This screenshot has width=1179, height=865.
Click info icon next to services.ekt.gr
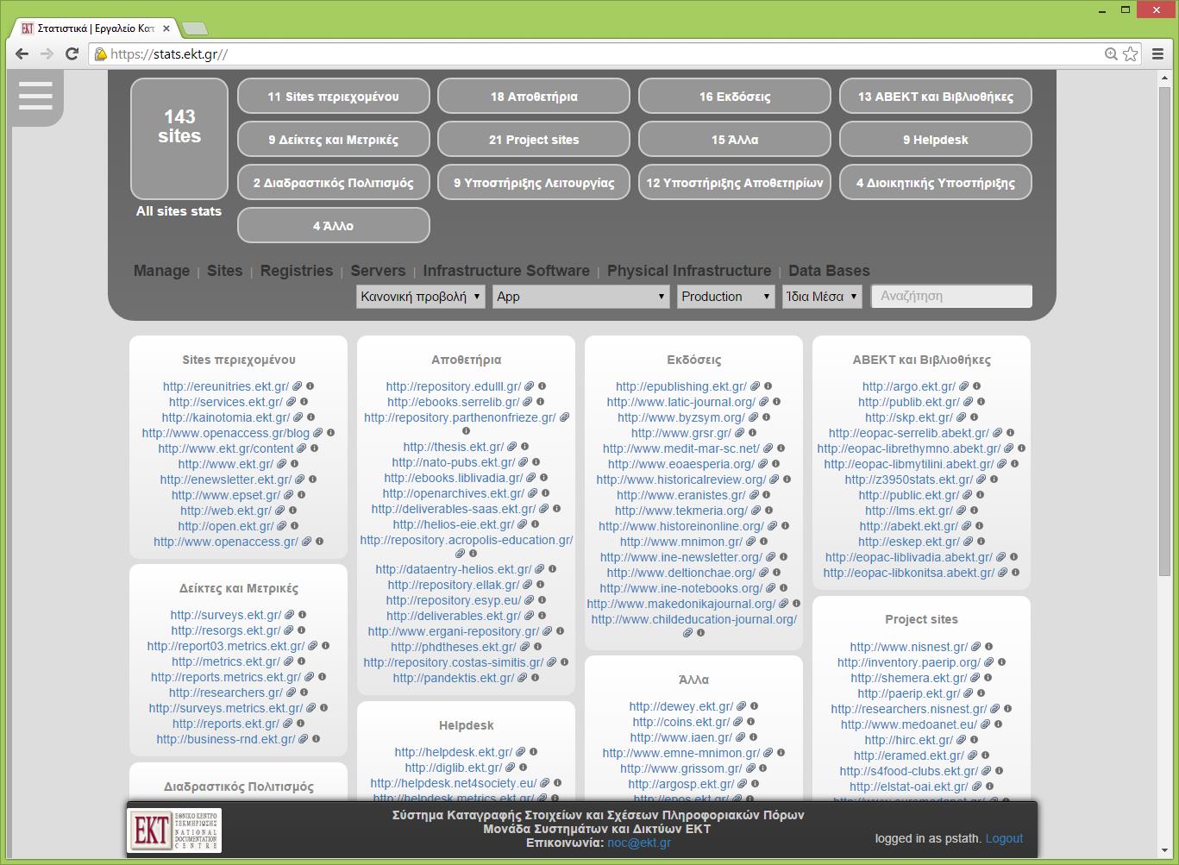304,402
